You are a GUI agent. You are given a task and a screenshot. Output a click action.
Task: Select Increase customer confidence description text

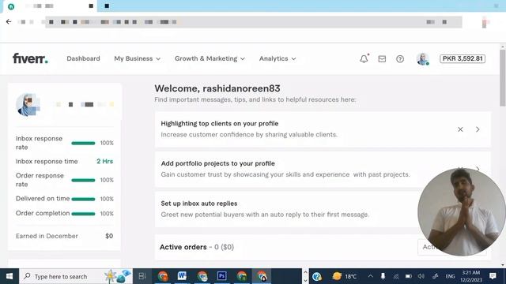(249, 135)
